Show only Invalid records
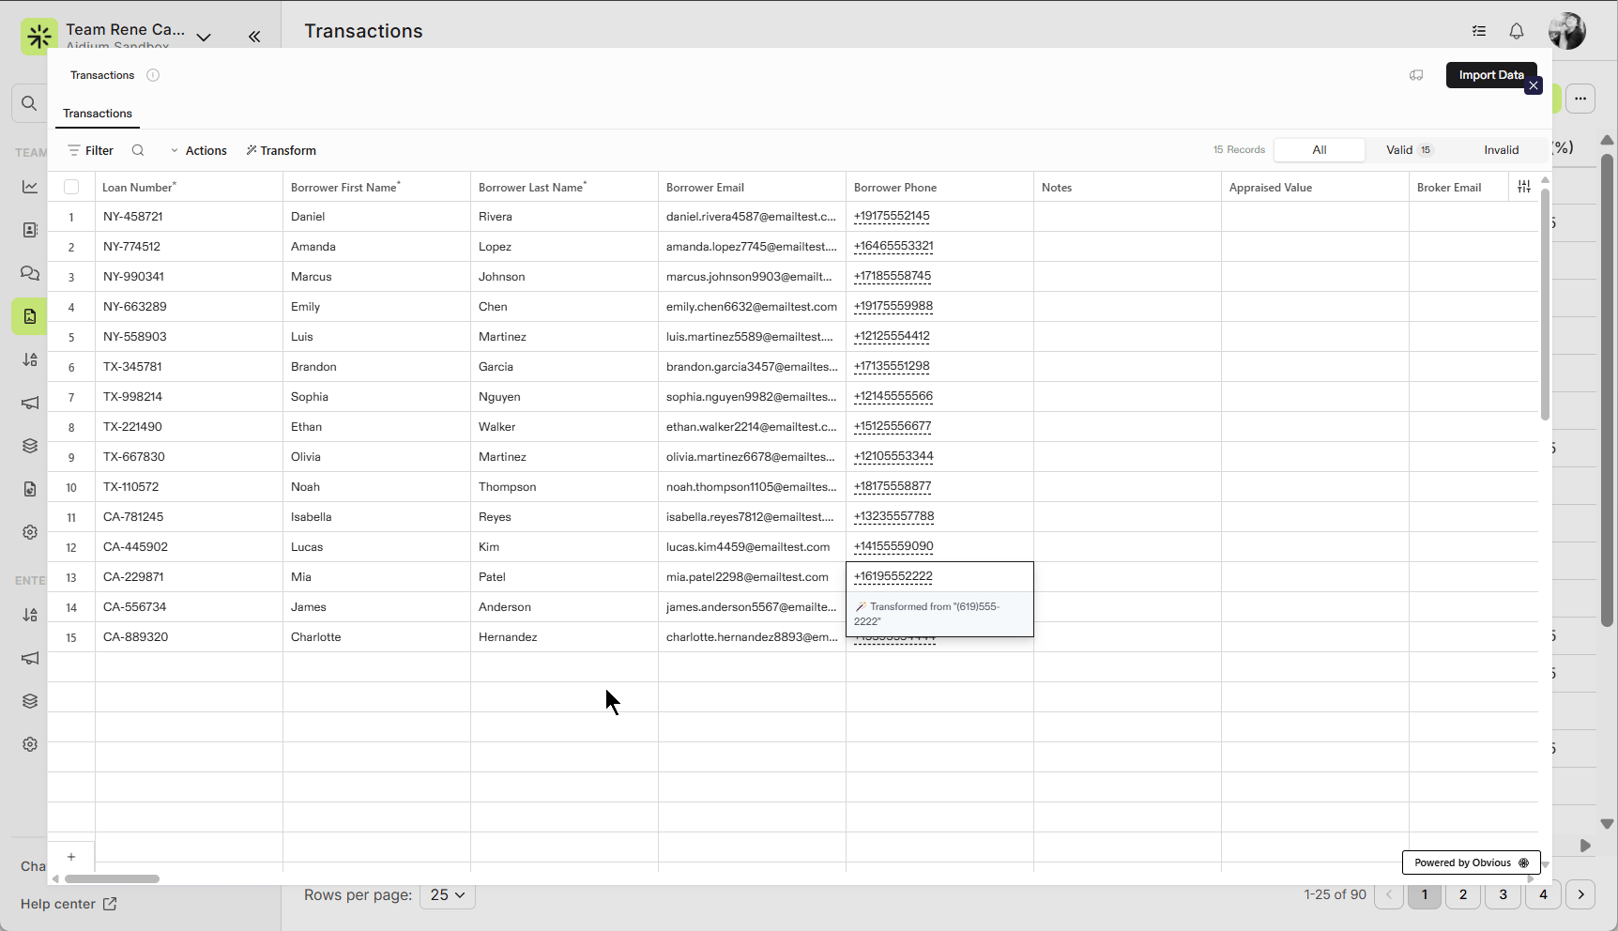Viewport: 1618px width, 931px height. click(1501, 150)
